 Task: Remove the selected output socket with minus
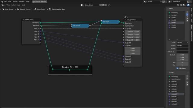[x=187, y=79]
